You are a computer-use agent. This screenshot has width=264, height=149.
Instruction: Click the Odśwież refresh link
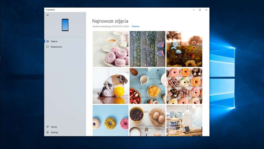[135, 26]
